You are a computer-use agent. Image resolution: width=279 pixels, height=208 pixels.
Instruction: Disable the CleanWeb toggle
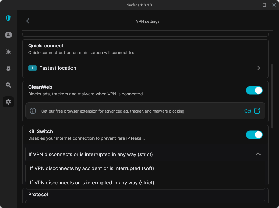(x=254, y=91)
